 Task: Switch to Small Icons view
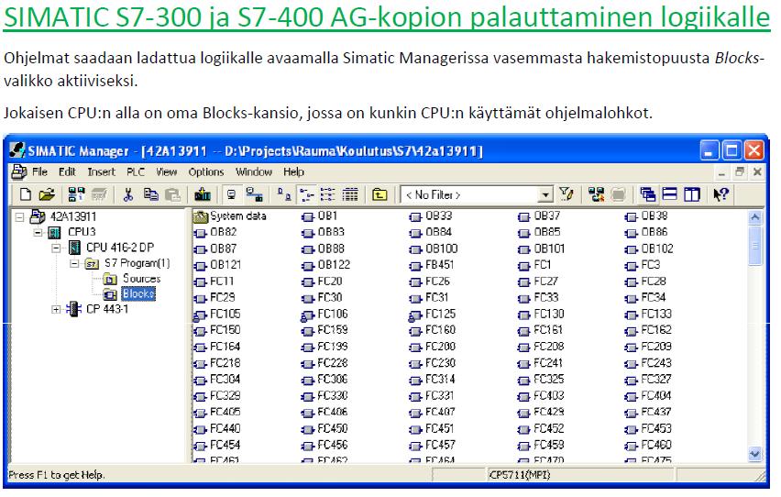307,193
